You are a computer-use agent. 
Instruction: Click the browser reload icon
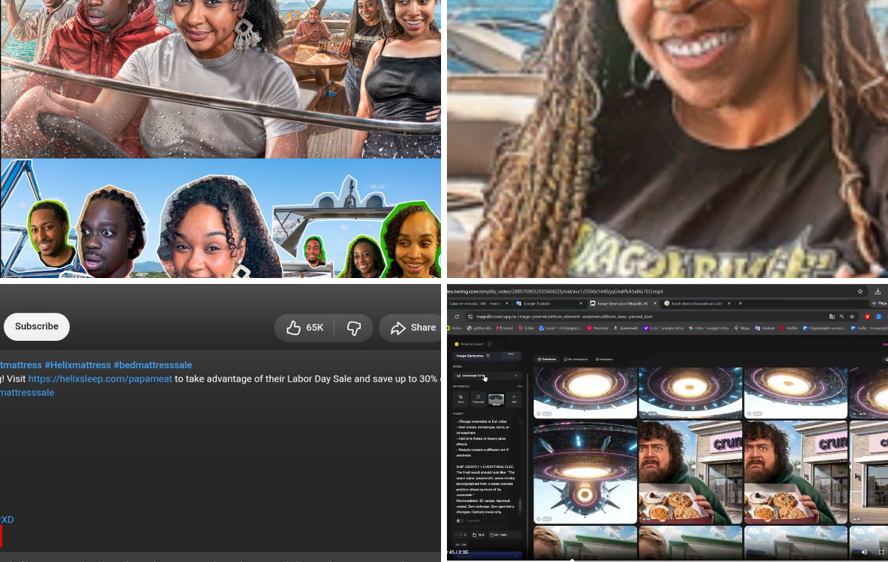pyautogui.click(x=457, y=316)
